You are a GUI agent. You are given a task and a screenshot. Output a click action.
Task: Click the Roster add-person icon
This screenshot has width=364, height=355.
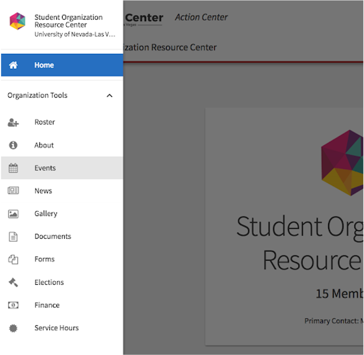(13, 122)
